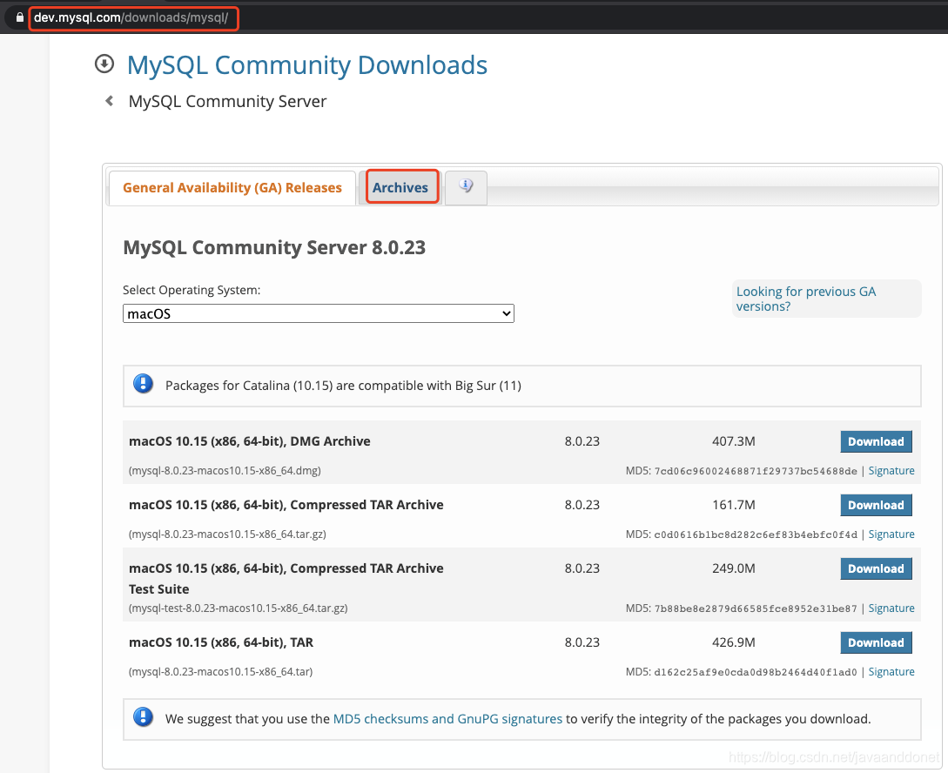
Task: Click the 426.9M file size value
Action: tap(733, 643)
